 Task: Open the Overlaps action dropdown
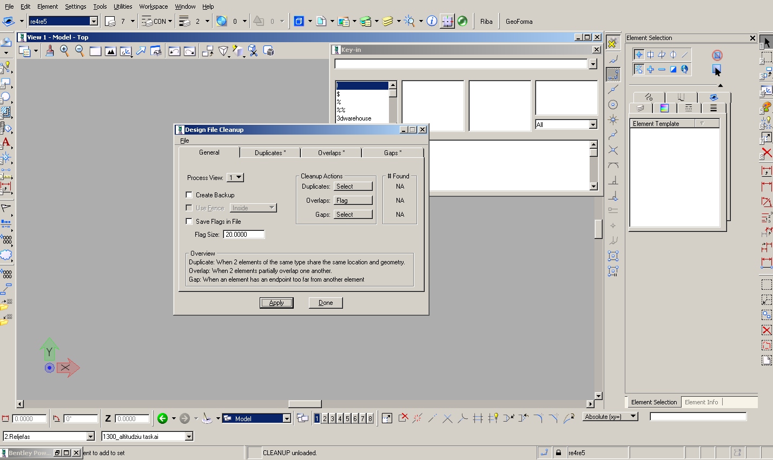(353, 200)
